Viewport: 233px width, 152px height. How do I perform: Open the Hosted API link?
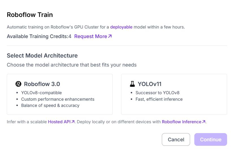(x=59, y=122)
